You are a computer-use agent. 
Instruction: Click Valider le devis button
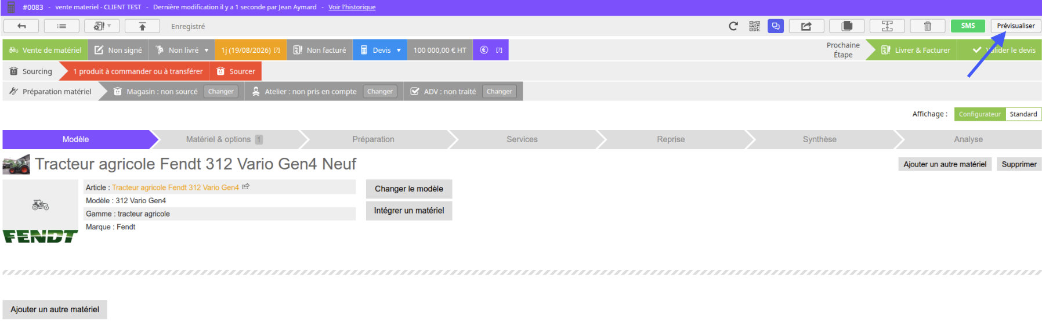point(1004,50)
